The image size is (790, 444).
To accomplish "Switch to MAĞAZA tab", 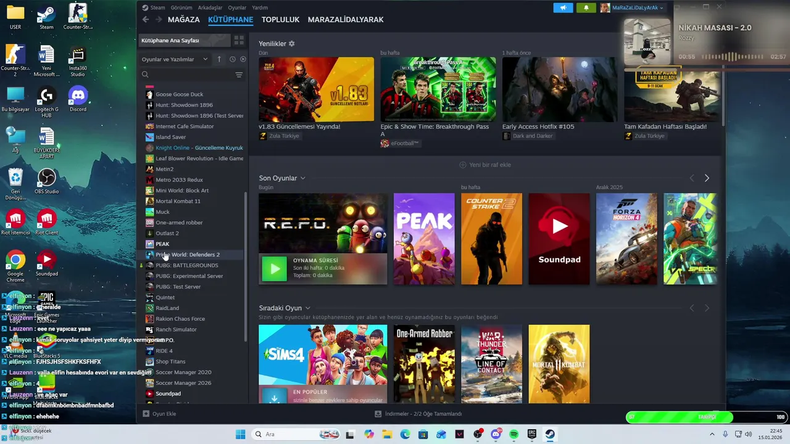I will pos(184,20).
